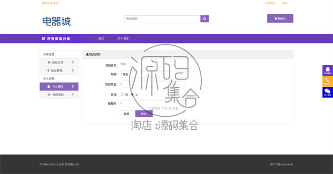The width and height of the screenshot is (333, 174).
Task: Click the grid icon beside 所有商品分类
Action: pos(43,39)
